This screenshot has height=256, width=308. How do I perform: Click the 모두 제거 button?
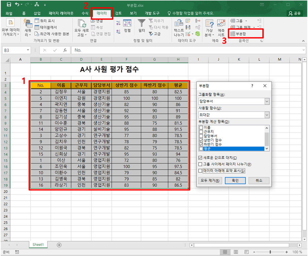tap(210, 180)
